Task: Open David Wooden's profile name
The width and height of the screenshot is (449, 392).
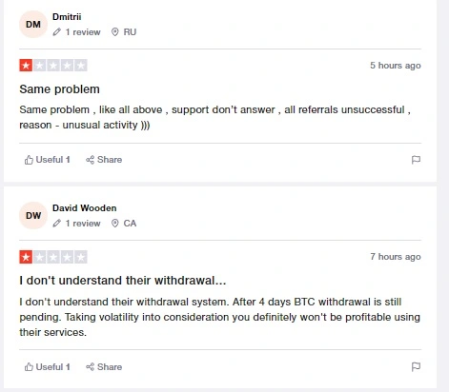Action: tap(85, 208)
